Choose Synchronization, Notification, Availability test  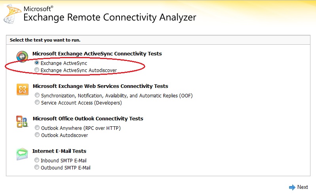tap(37, 95)
